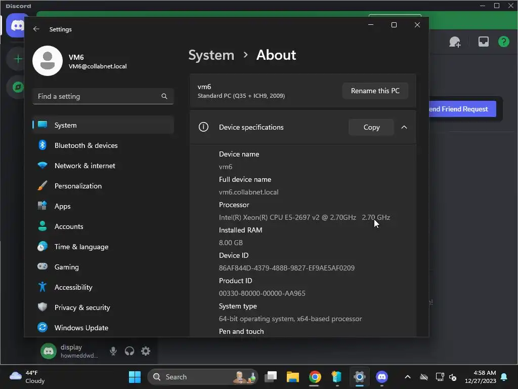Click the taskbar Search box

[202, 377]
